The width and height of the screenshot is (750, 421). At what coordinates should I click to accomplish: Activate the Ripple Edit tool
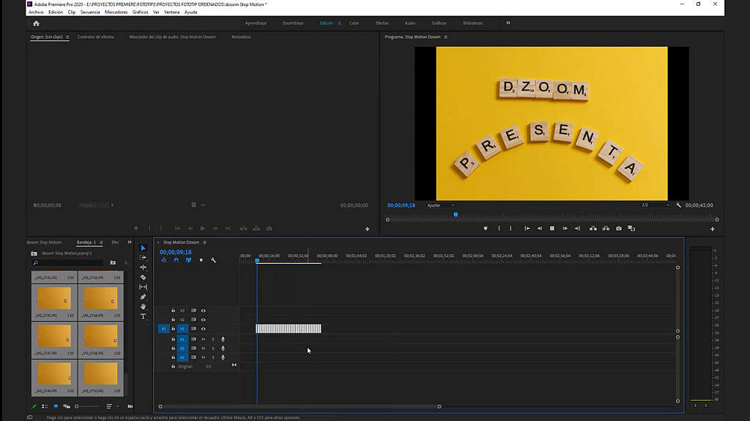click(x=143, y=268)
